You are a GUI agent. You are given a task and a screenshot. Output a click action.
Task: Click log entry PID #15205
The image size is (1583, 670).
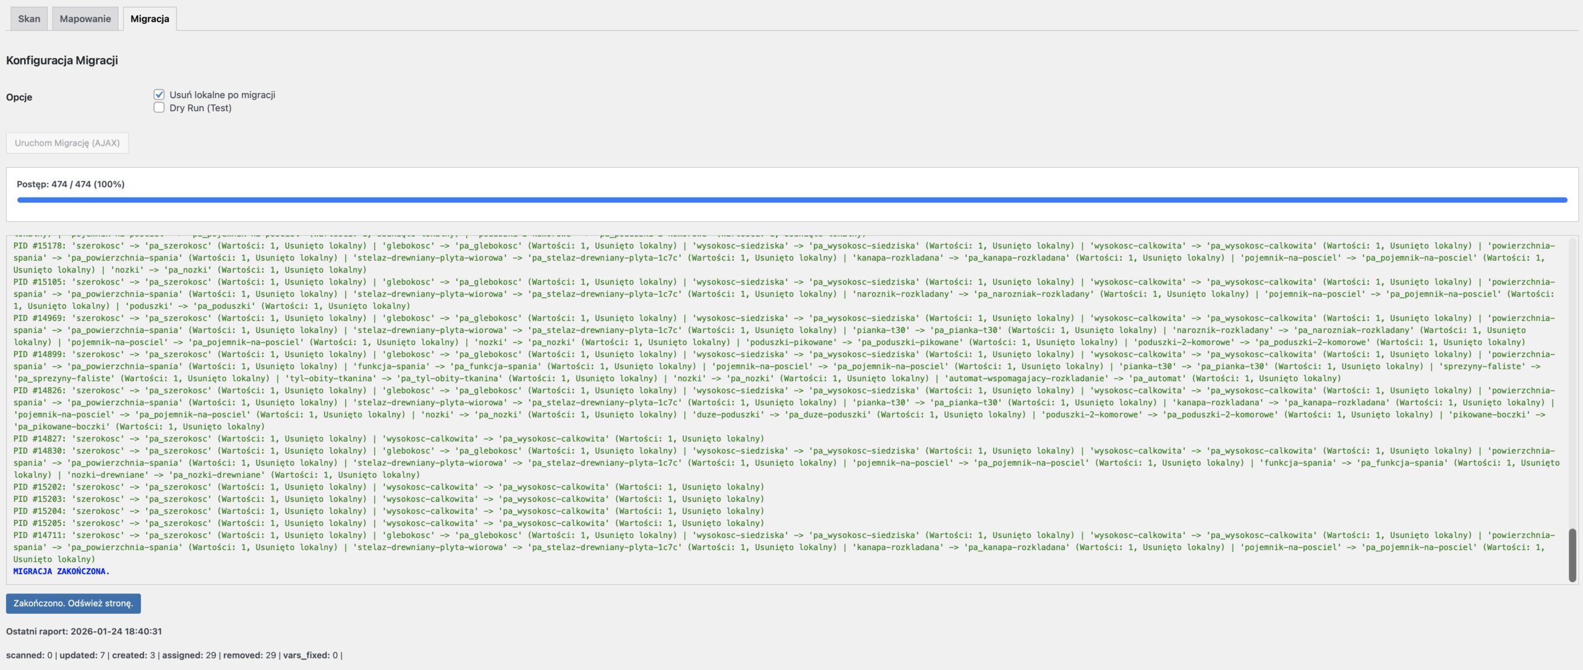point(40,523)
